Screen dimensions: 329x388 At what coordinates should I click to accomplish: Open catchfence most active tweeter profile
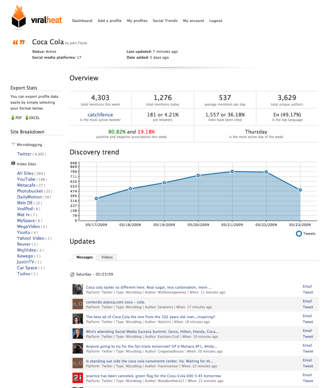coord(100,115)
